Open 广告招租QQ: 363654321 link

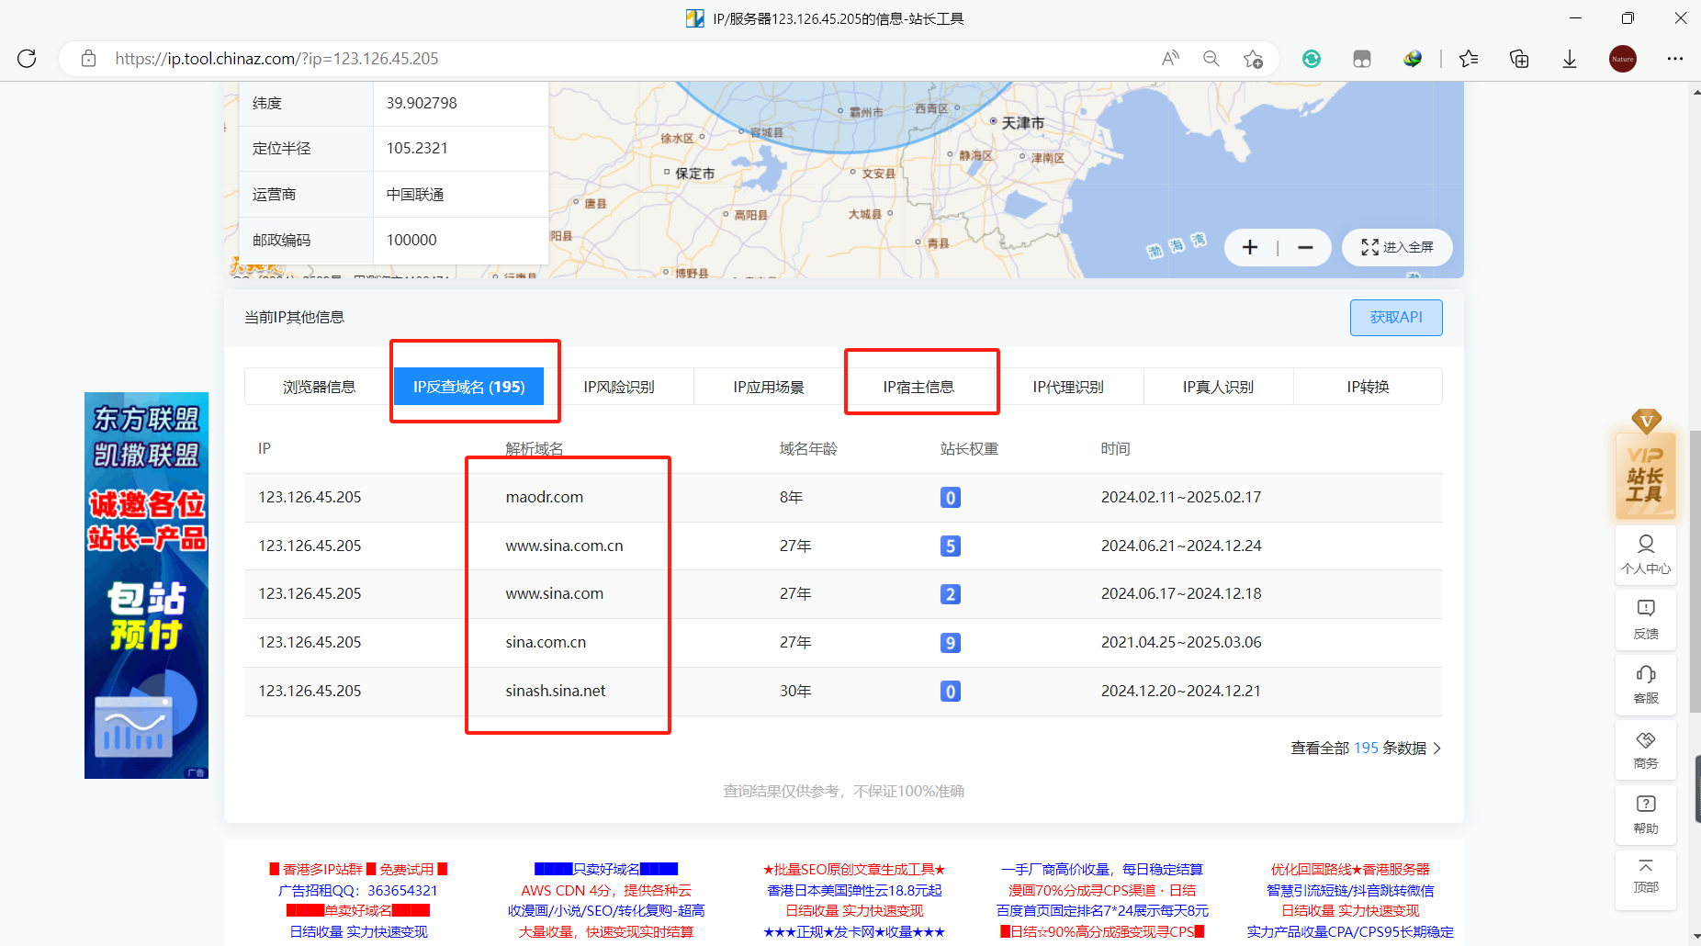358,890
